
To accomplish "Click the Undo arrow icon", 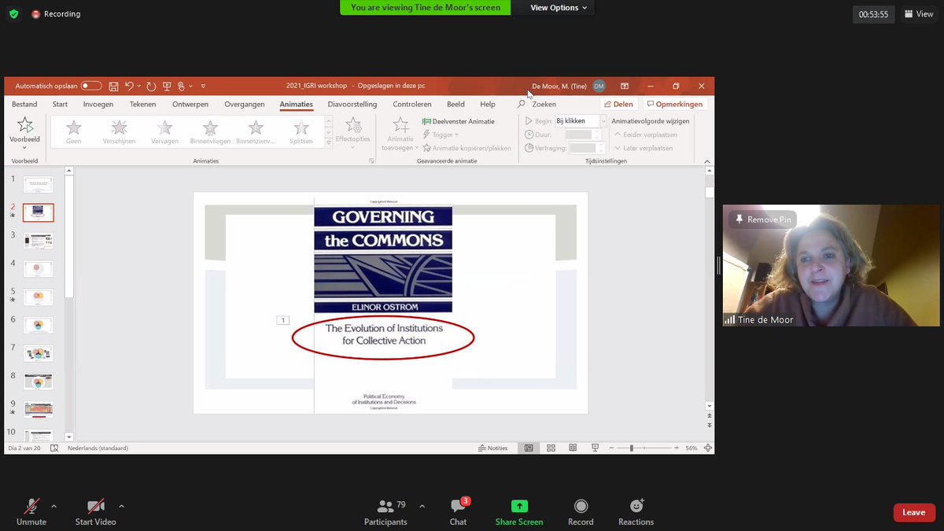I will coord(129,86).
